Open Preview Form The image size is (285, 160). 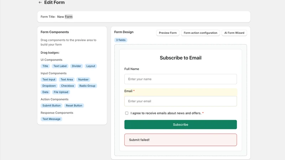click(167, 33)
